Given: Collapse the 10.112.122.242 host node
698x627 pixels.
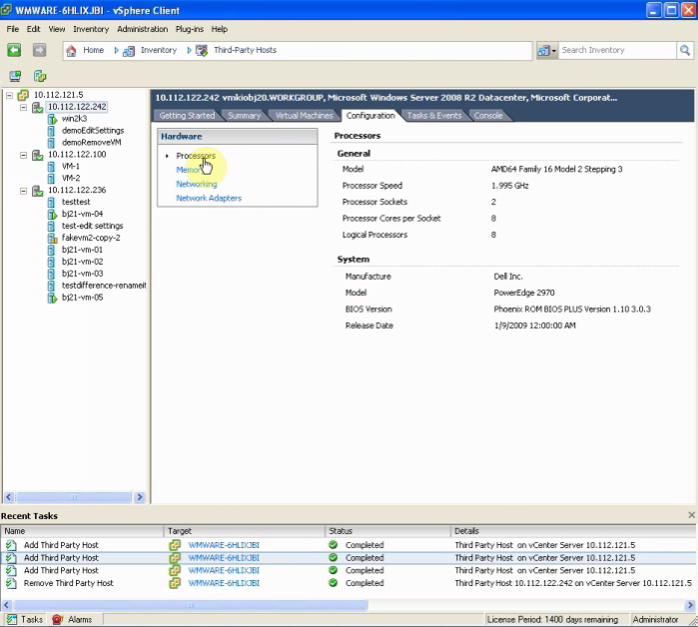Looking at the screenshot, I should [23, 107].
